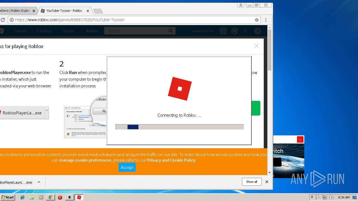Click Show all downloads button
Screen dimensions: 358x201
click(252, 182)
